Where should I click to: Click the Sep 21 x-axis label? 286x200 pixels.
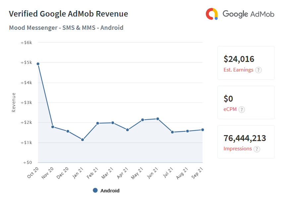click(x=197, y=173)
